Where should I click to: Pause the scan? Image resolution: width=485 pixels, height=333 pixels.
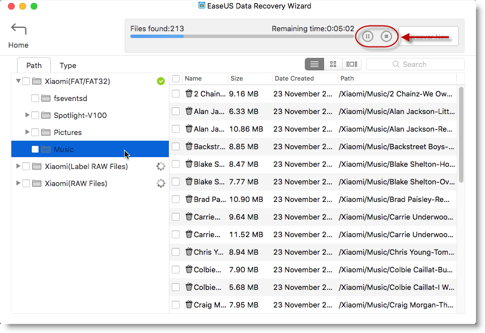[x=368, y=36]
